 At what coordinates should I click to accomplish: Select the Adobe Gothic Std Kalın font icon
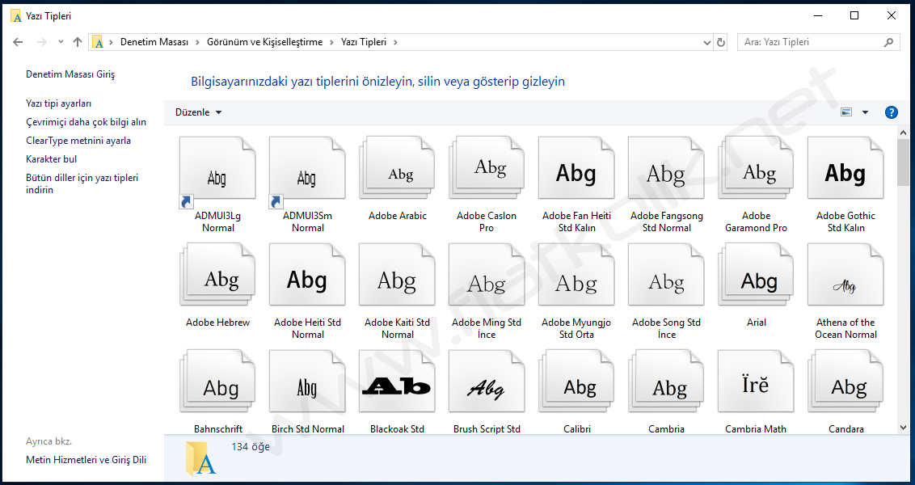pos(845,169)
